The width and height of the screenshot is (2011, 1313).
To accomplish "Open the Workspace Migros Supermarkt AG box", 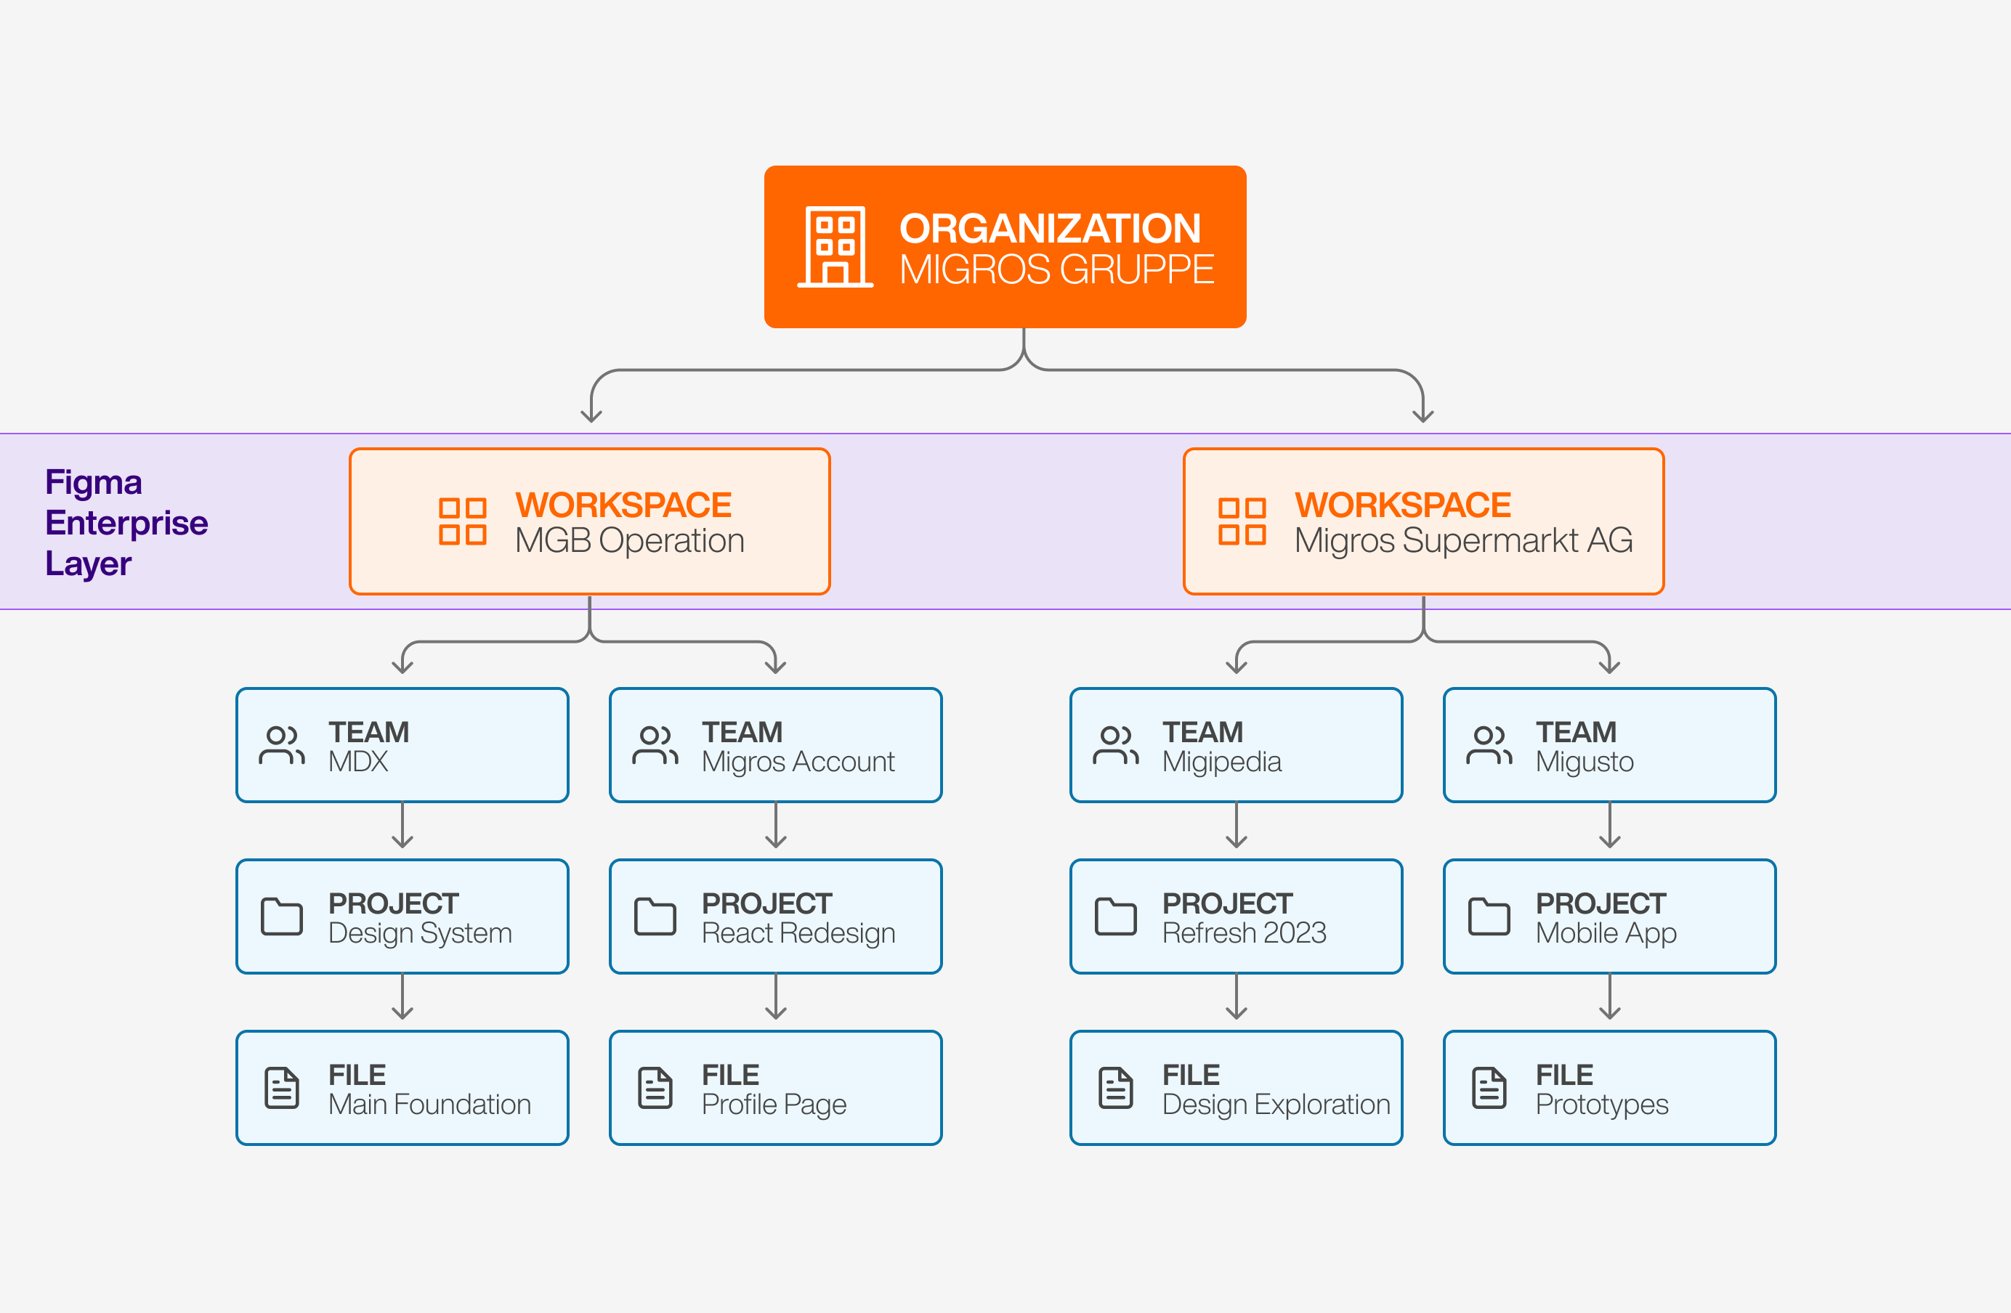I will [x=1424, y=521].
